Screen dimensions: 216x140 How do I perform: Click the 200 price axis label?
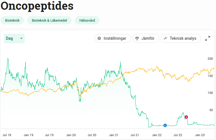[210, 59]
